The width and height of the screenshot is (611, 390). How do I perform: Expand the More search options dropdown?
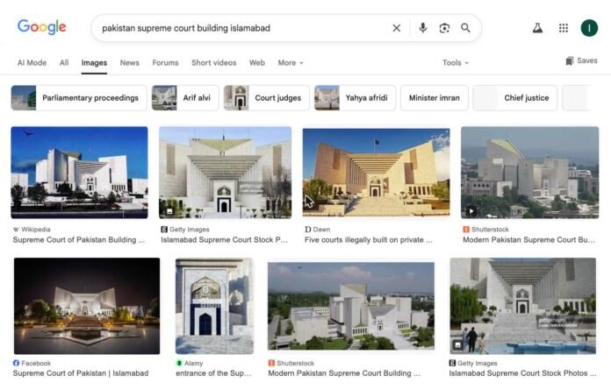tap(291, 62)
